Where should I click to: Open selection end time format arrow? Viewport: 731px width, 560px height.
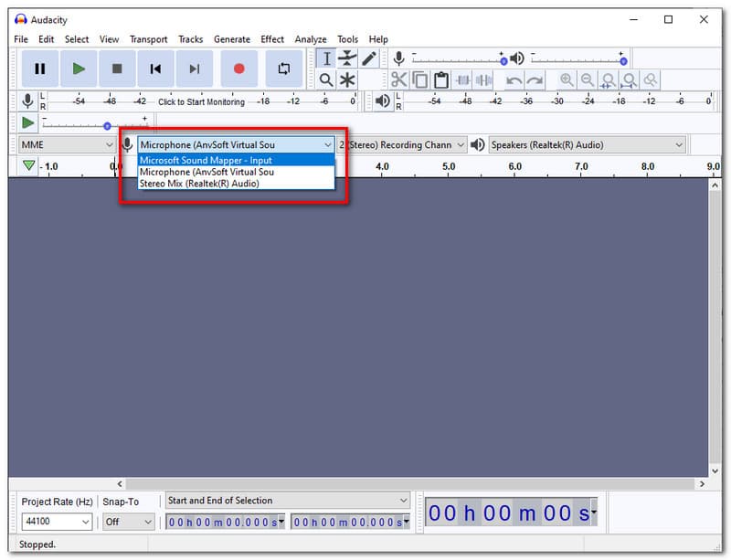tap(407, 521)
